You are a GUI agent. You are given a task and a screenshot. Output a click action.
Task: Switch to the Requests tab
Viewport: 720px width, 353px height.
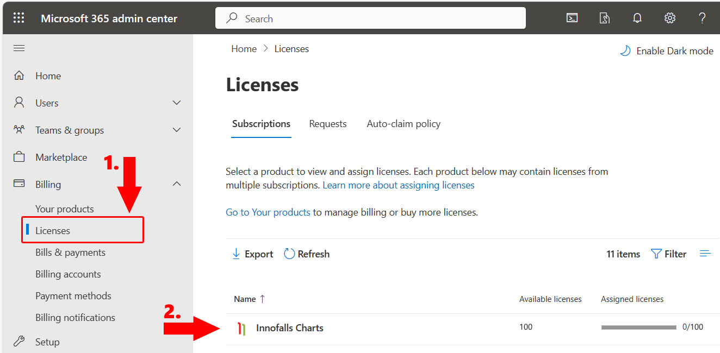point(327,124)
